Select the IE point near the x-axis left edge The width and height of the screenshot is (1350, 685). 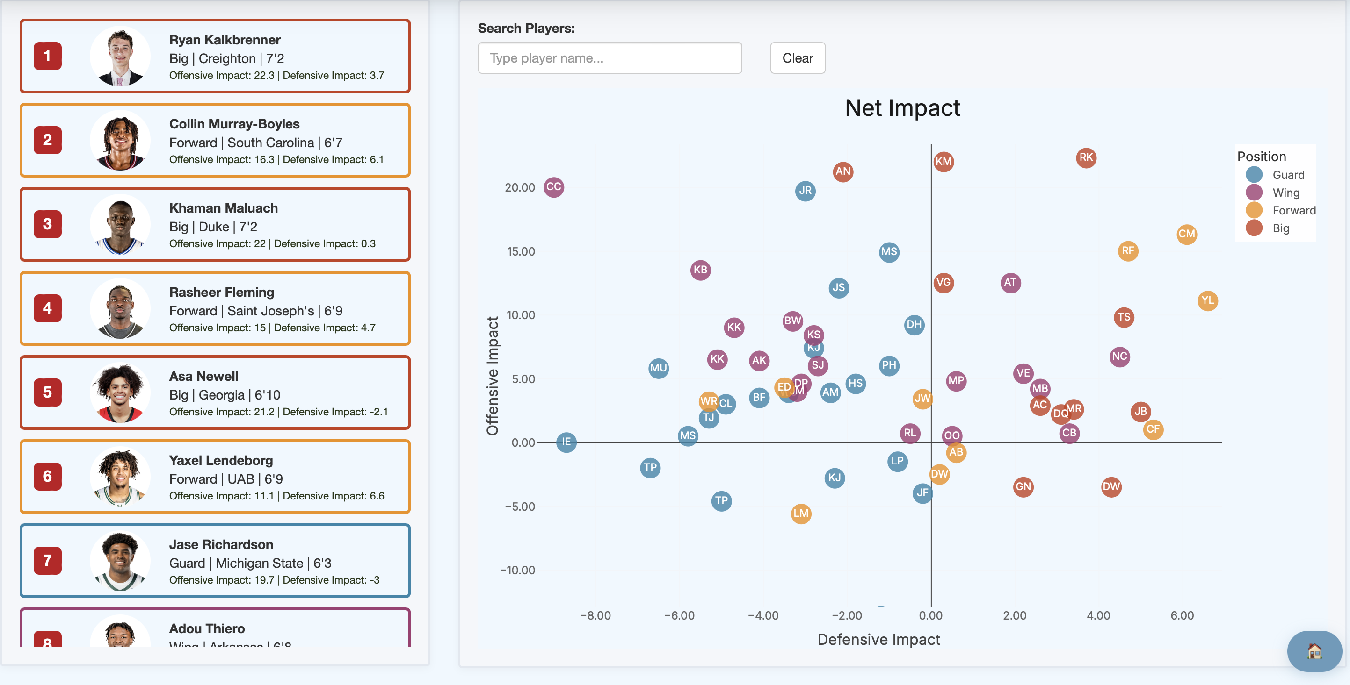(566, 442)
